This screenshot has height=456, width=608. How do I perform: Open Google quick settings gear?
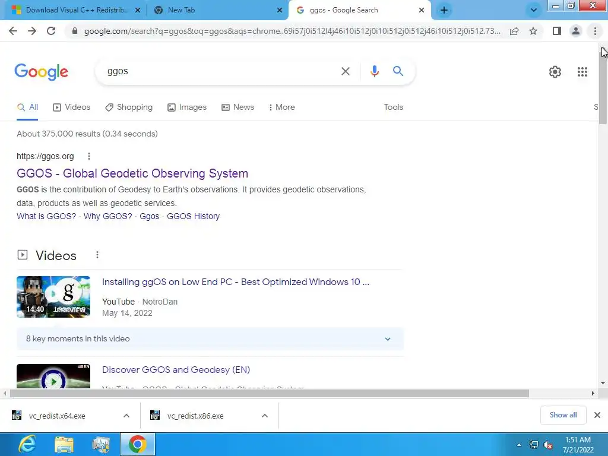tap(555, 72)
